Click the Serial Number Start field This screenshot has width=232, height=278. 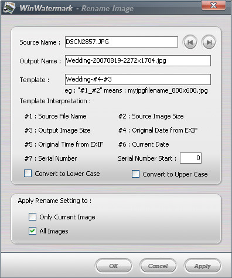[190, 158]
